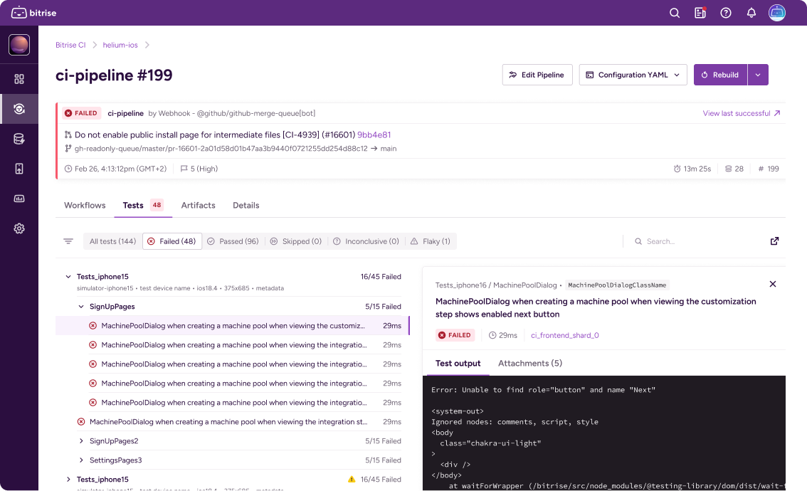
Task: Open the Configuration YAML dropdown
Action: pos(633,75)
